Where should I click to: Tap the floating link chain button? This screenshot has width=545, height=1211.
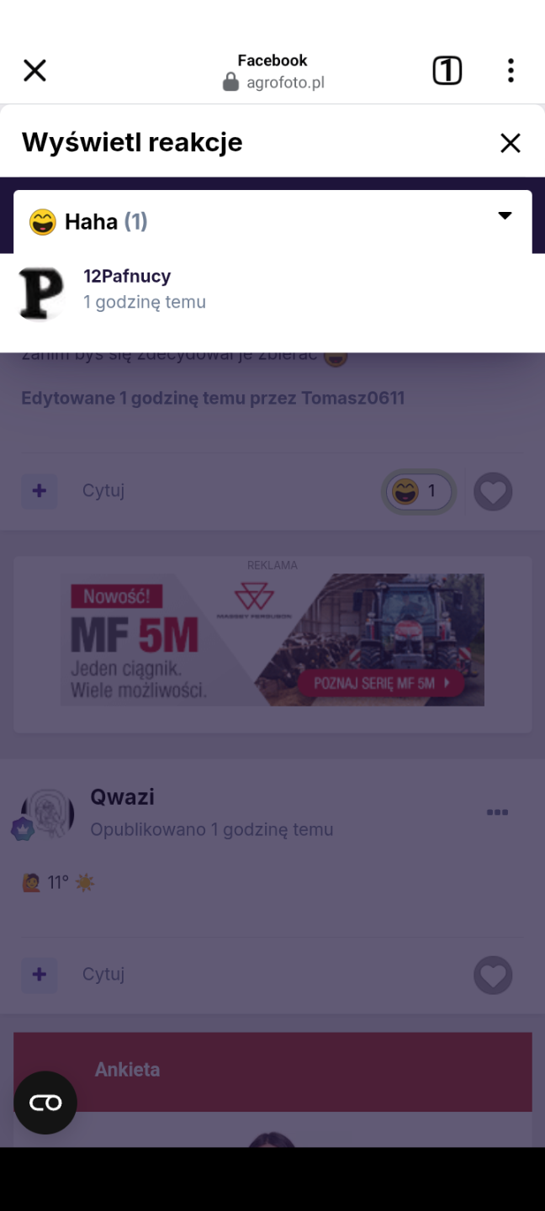click(45, 1103)
